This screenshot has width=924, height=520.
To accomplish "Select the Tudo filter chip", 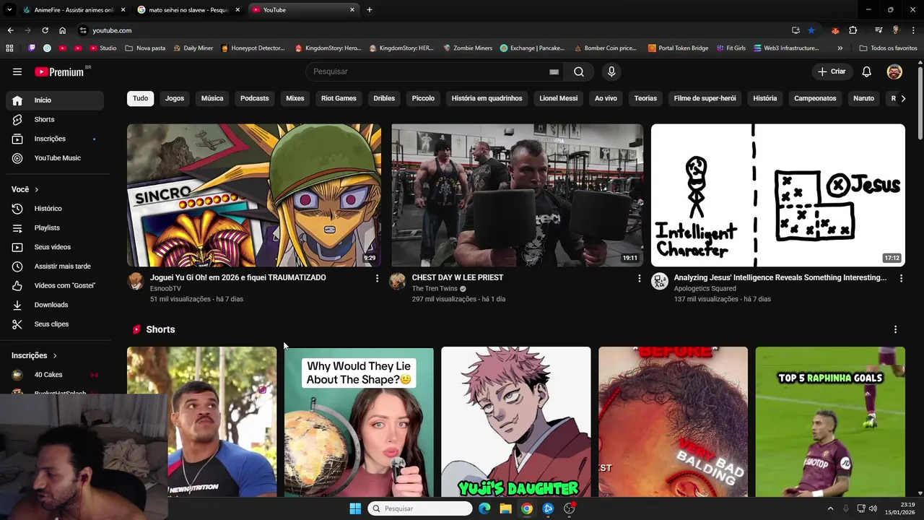I will click(140, 98).
